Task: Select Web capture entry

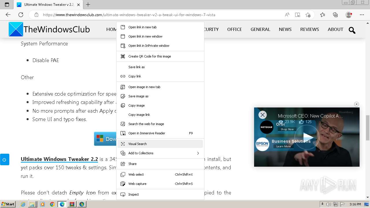Action: click(x=160, y=184)
